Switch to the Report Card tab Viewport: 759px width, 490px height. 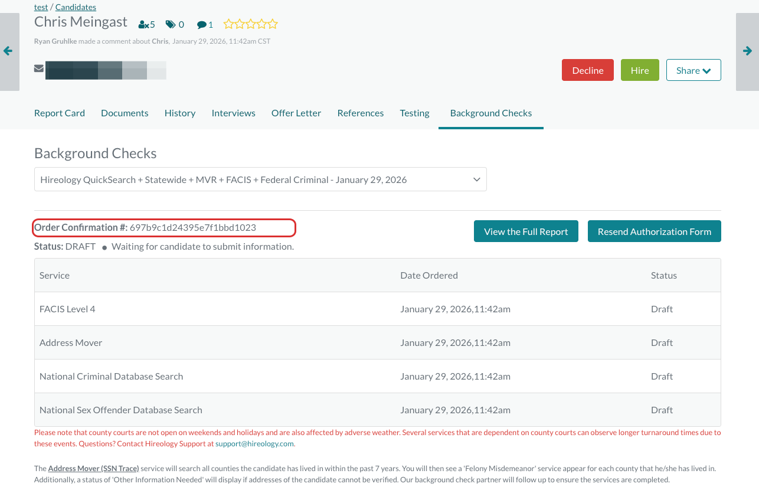tap(60, 113)
